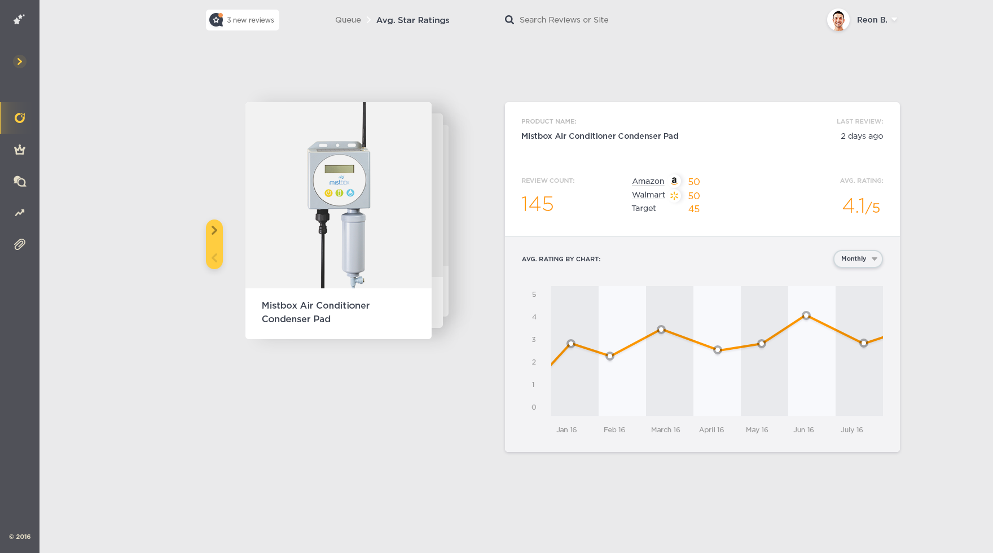Click the product card title text
Screen dimensions: 993x553
pos(316,312)
